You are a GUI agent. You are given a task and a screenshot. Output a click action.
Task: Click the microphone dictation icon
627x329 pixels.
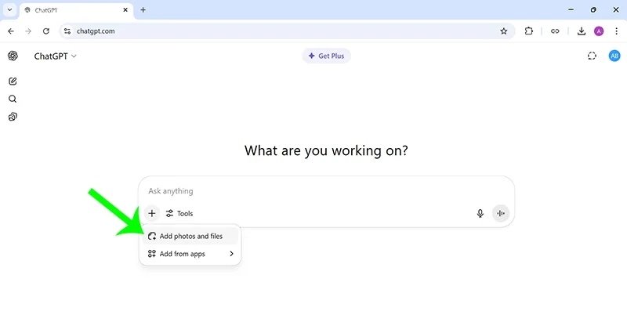pyautogui.click(x=480, y=213)
